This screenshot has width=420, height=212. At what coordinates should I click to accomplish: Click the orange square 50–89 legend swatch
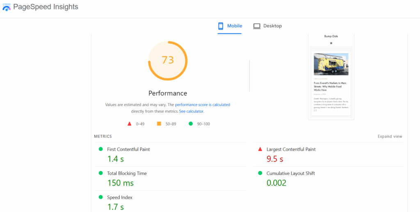click(159, 123)
